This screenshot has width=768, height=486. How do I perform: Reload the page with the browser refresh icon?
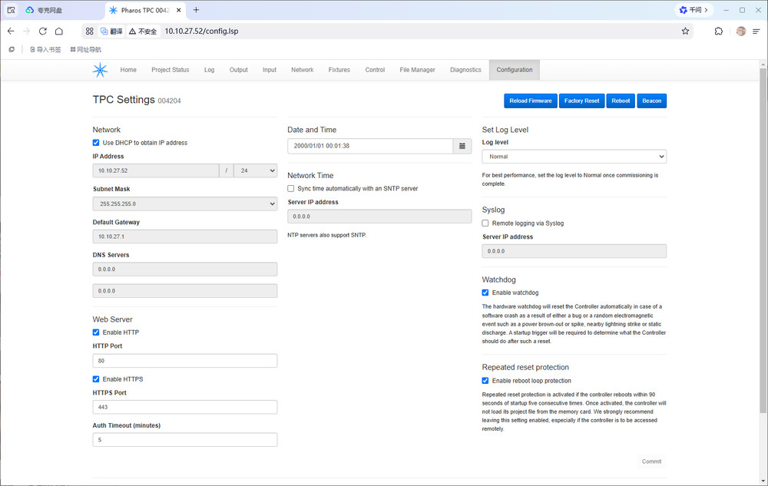click(42, 31)
